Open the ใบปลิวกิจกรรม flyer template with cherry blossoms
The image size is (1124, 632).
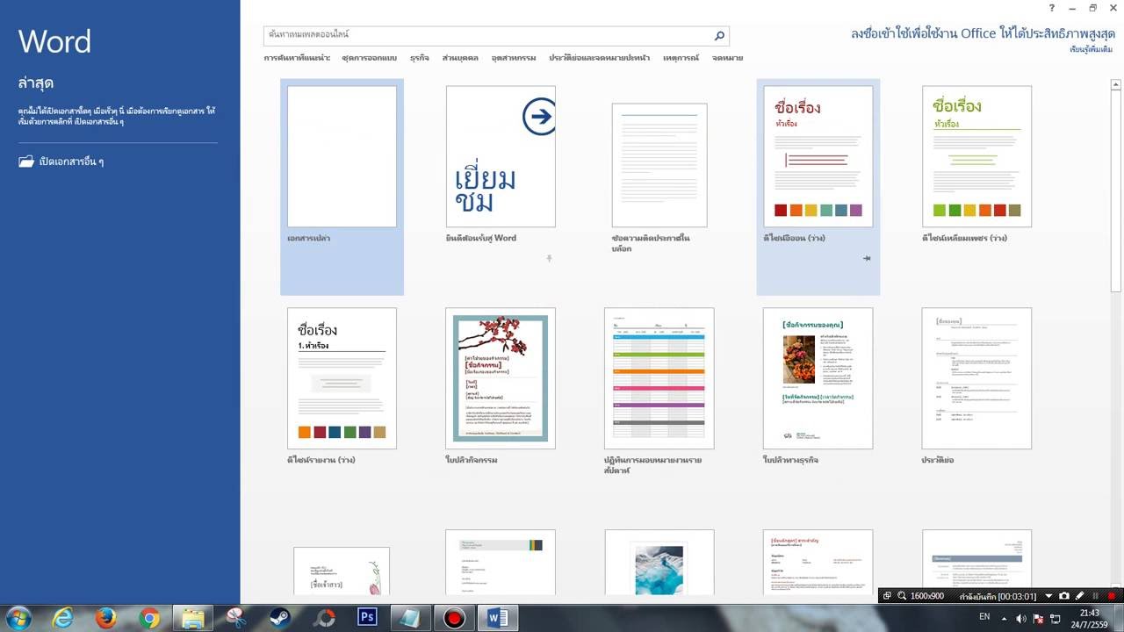501,378
